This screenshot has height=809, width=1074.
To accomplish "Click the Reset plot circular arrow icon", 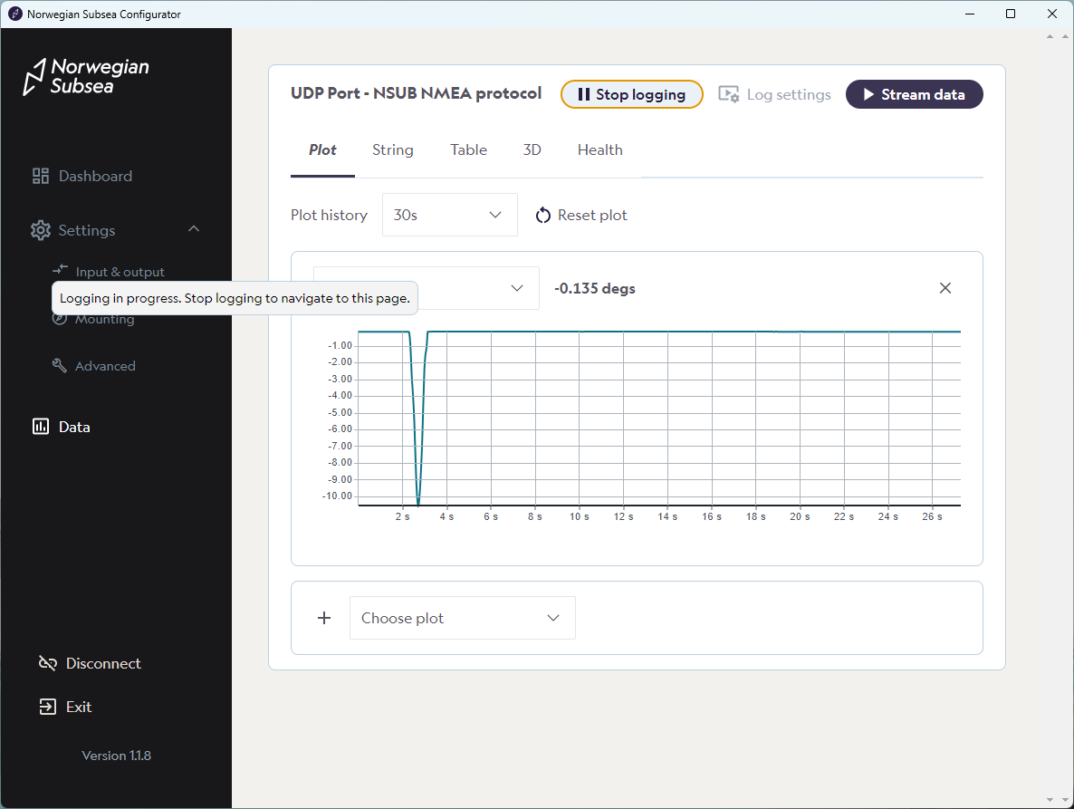I will [543, 215].
